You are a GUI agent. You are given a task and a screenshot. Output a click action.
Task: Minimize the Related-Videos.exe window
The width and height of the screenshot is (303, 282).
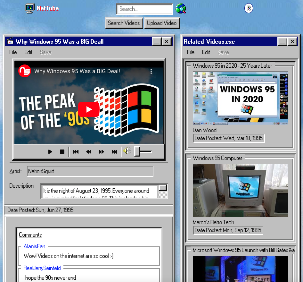[282, 41]
